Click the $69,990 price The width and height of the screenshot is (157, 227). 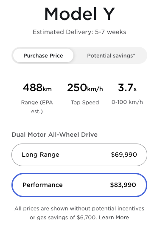point(124,155)
